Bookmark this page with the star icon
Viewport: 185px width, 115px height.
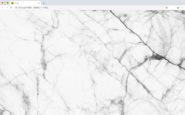point(166,8)
